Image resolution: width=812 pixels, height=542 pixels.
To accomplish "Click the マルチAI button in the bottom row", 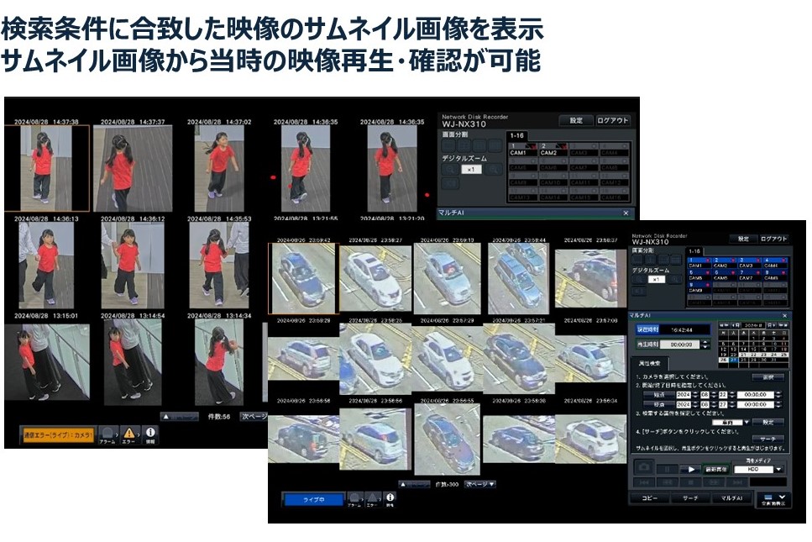I will click(x=731, y=498).
